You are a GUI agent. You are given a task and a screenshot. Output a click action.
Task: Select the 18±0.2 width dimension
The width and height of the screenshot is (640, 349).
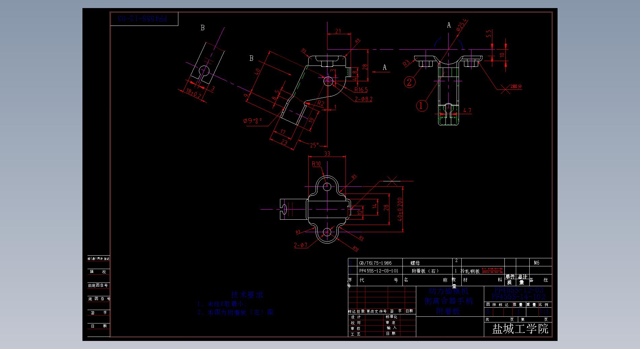pos(193,93)
